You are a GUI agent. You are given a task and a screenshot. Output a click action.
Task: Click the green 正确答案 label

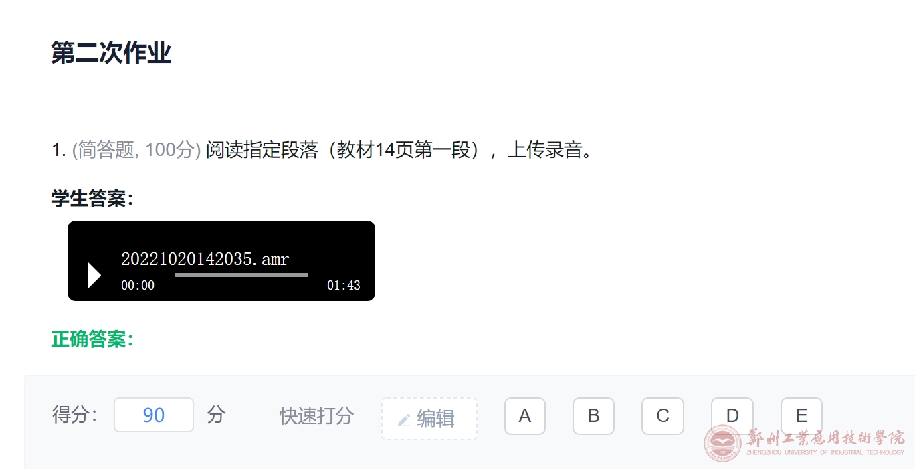coord(92,339)
